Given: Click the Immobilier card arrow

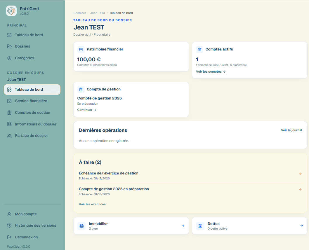Looking at the screenshot, I should (x=183, y=226).
